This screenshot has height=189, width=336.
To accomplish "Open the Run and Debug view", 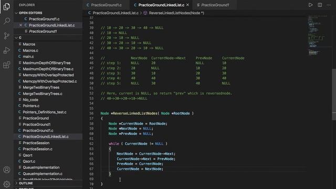I will pyautogui.click(x=7, y=50).
